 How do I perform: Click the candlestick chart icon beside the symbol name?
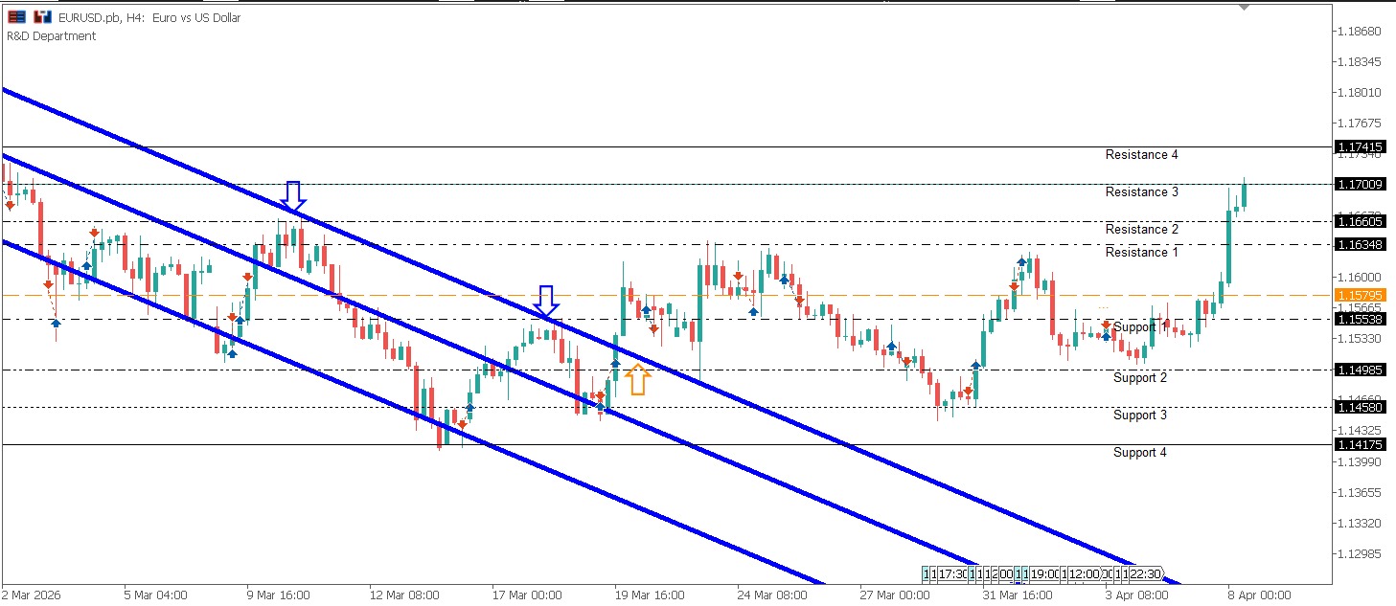pos(39,16)
